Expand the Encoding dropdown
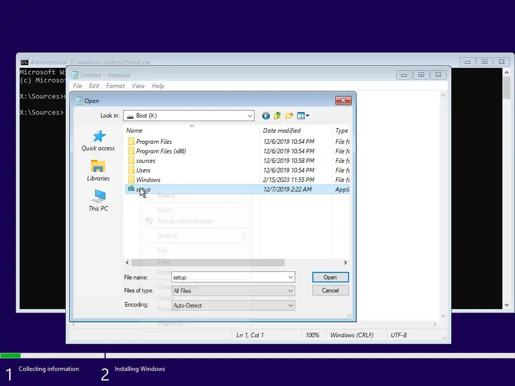The height and width of the screenshot is (386, 515). 291,305
